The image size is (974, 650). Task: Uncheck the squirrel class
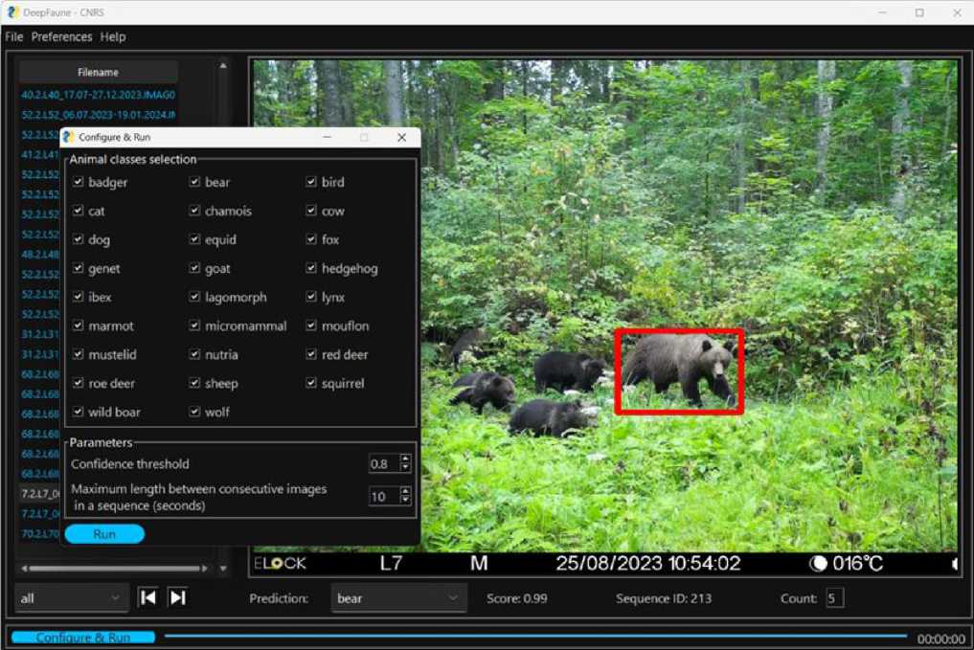[311, 383]
